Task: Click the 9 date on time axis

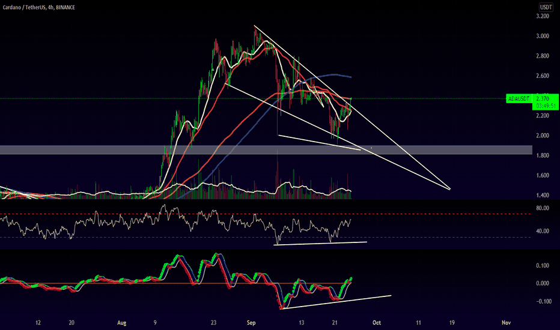Action: 155,323
